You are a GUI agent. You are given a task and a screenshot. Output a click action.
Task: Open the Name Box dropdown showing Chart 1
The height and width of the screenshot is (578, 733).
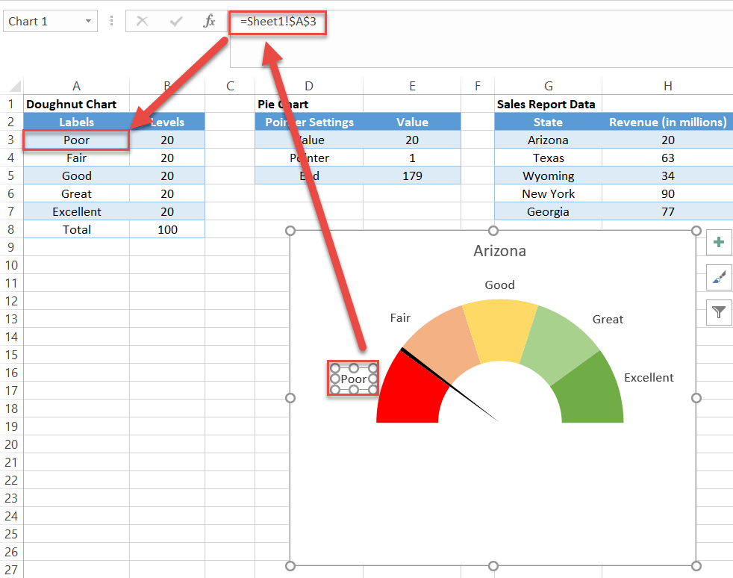[x=89, y=21]
